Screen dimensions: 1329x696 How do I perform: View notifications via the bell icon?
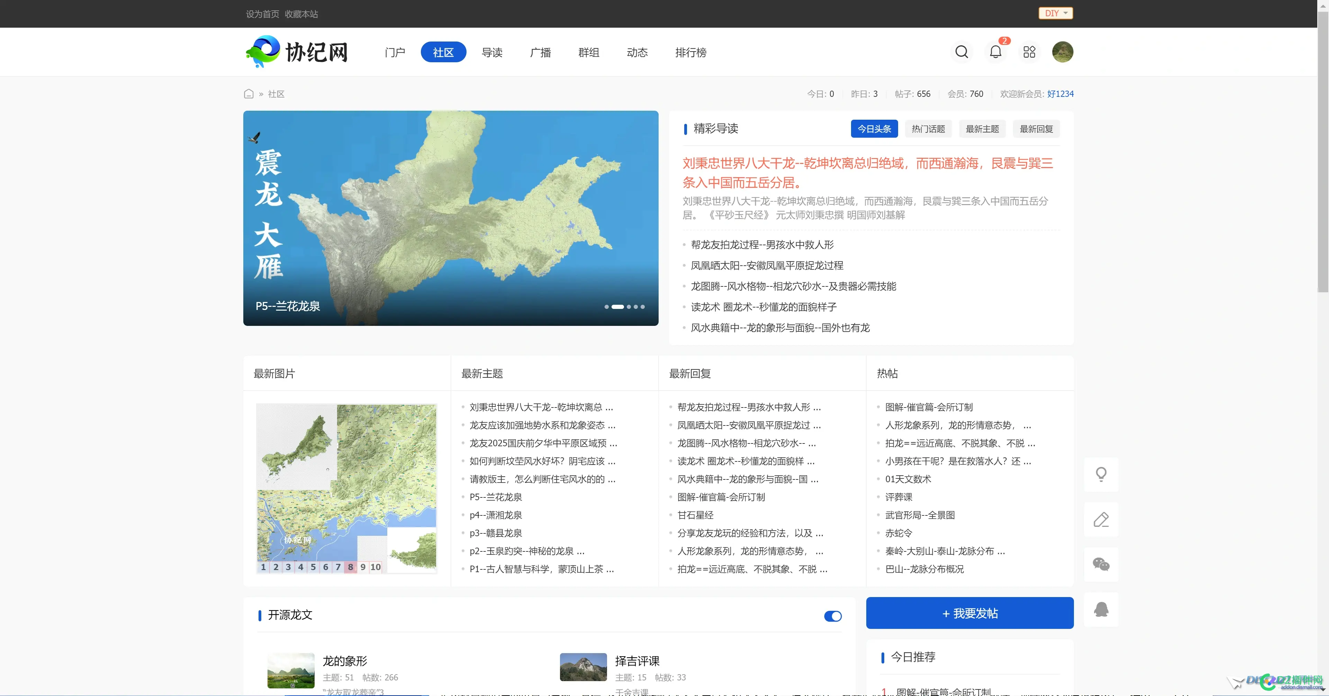pyautogui.click(x=995, y=52)
